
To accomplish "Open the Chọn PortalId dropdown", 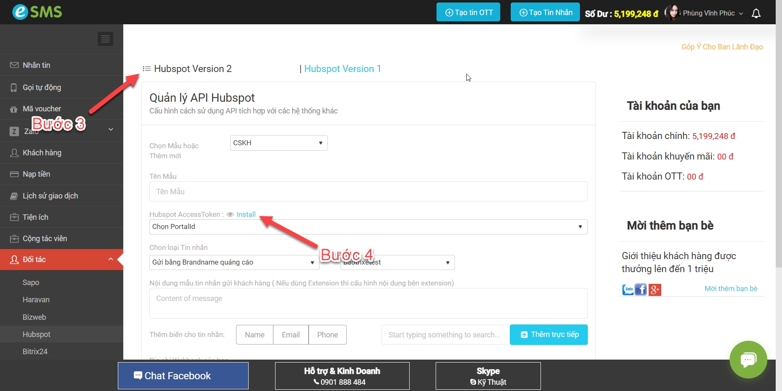I will coord(368,227).
